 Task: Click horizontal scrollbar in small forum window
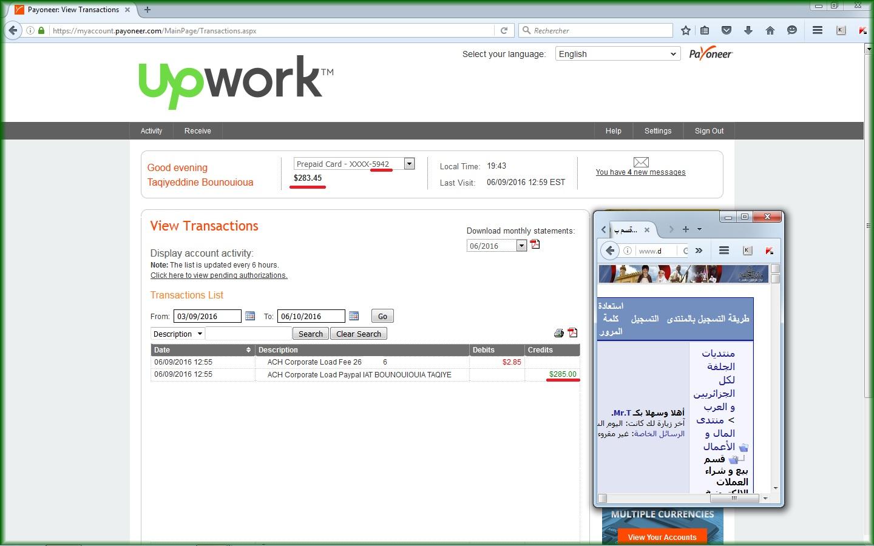[734, 498]
